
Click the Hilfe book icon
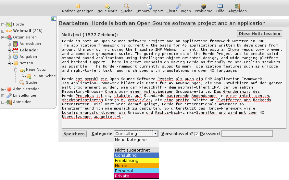pyautogui.click(x=220, y=6)
